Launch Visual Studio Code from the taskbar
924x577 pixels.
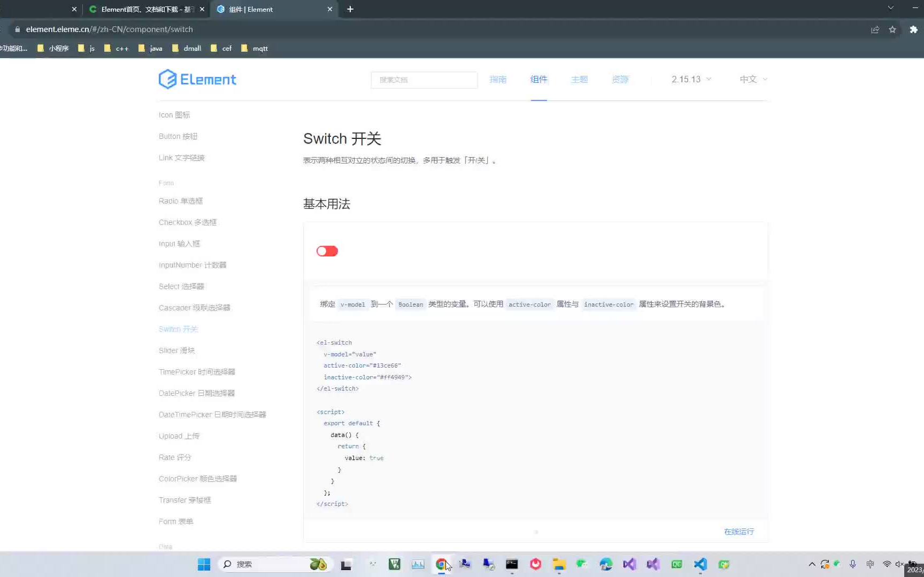(700, 564)
